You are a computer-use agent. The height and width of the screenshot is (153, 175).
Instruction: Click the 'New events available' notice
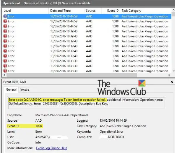click(x=76, y=3)
